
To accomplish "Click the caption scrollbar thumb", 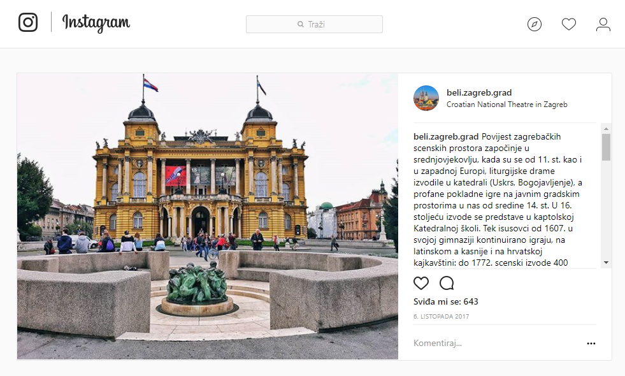I will point(607,147).
